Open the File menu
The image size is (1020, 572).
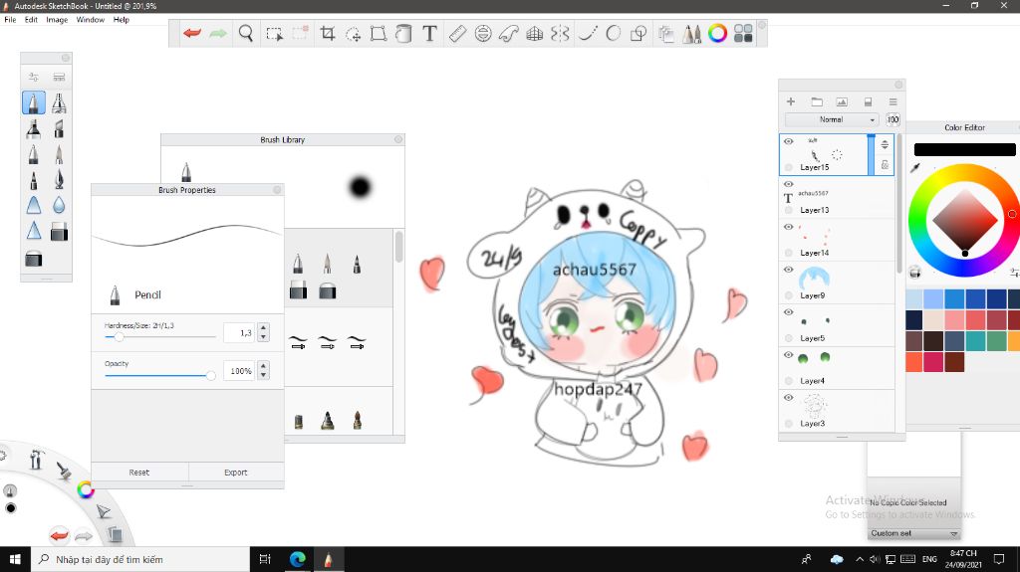pyautogui.click(x=10, y=20)
